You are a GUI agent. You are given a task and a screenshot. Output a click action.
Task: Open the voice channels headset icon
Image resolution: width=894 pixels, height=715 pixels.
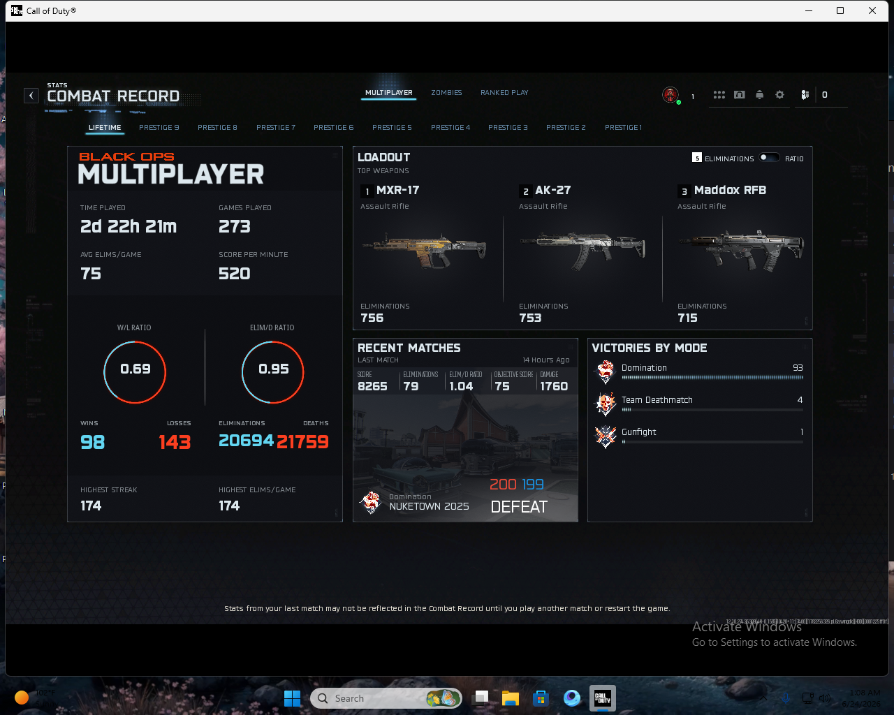coord(740,95)
